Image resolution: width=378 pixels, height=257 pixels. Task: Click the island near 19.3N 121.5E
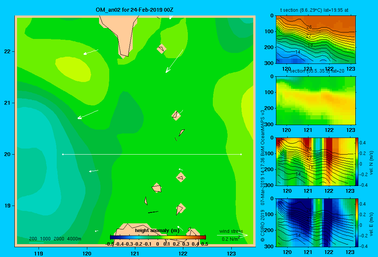tap(157, 188)
